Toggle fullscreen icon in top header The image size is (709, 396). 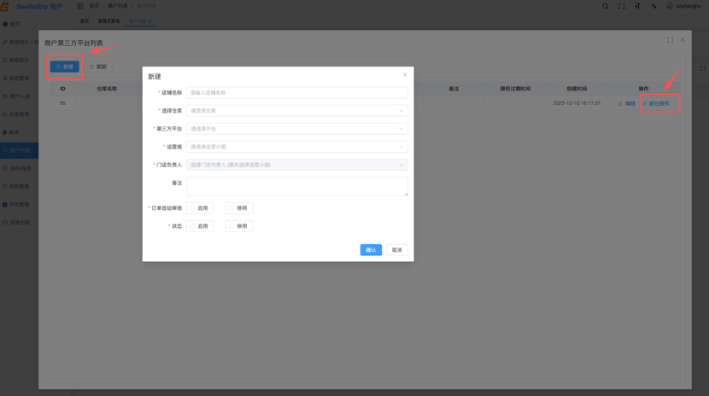tap(622, 6)
